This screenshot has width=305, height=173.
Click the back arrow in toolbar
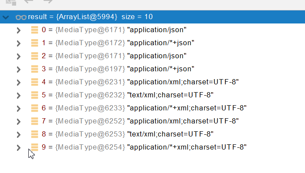[29, 2]
